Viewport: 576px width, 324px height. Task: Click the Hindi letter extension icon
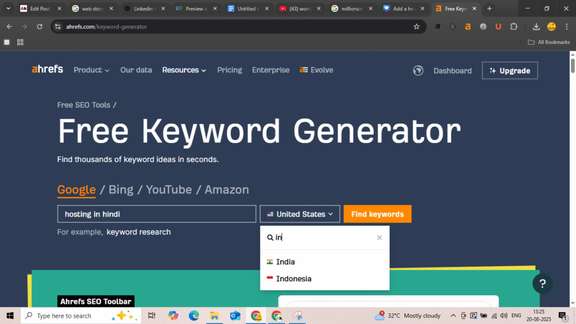coord(438,26)
